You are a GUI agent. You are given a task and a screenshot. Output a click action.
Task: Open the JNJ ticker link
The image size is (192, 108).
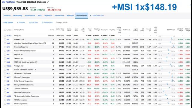click(x=8, y=88)
